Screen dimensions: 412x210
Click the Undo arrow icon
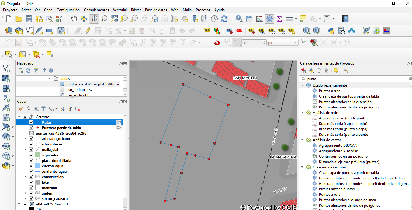(x=182, y=31)
